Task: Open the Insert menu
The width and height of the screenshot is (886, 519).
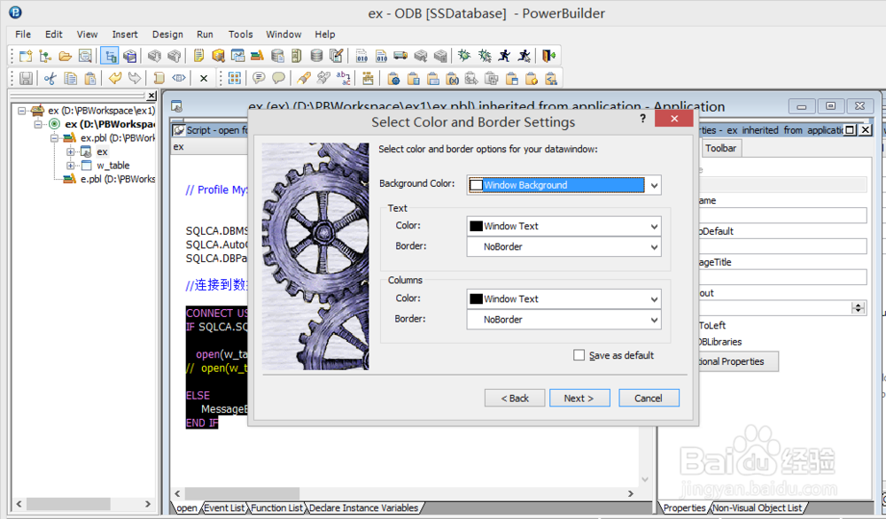Action: pyautogui.click(x=125, y=35)
